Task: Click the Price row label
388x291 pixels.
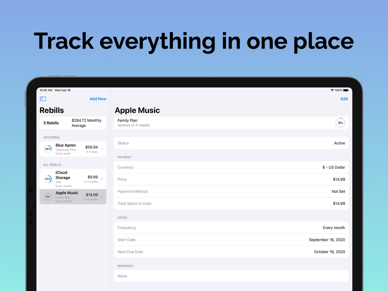Action: point(122,179)
